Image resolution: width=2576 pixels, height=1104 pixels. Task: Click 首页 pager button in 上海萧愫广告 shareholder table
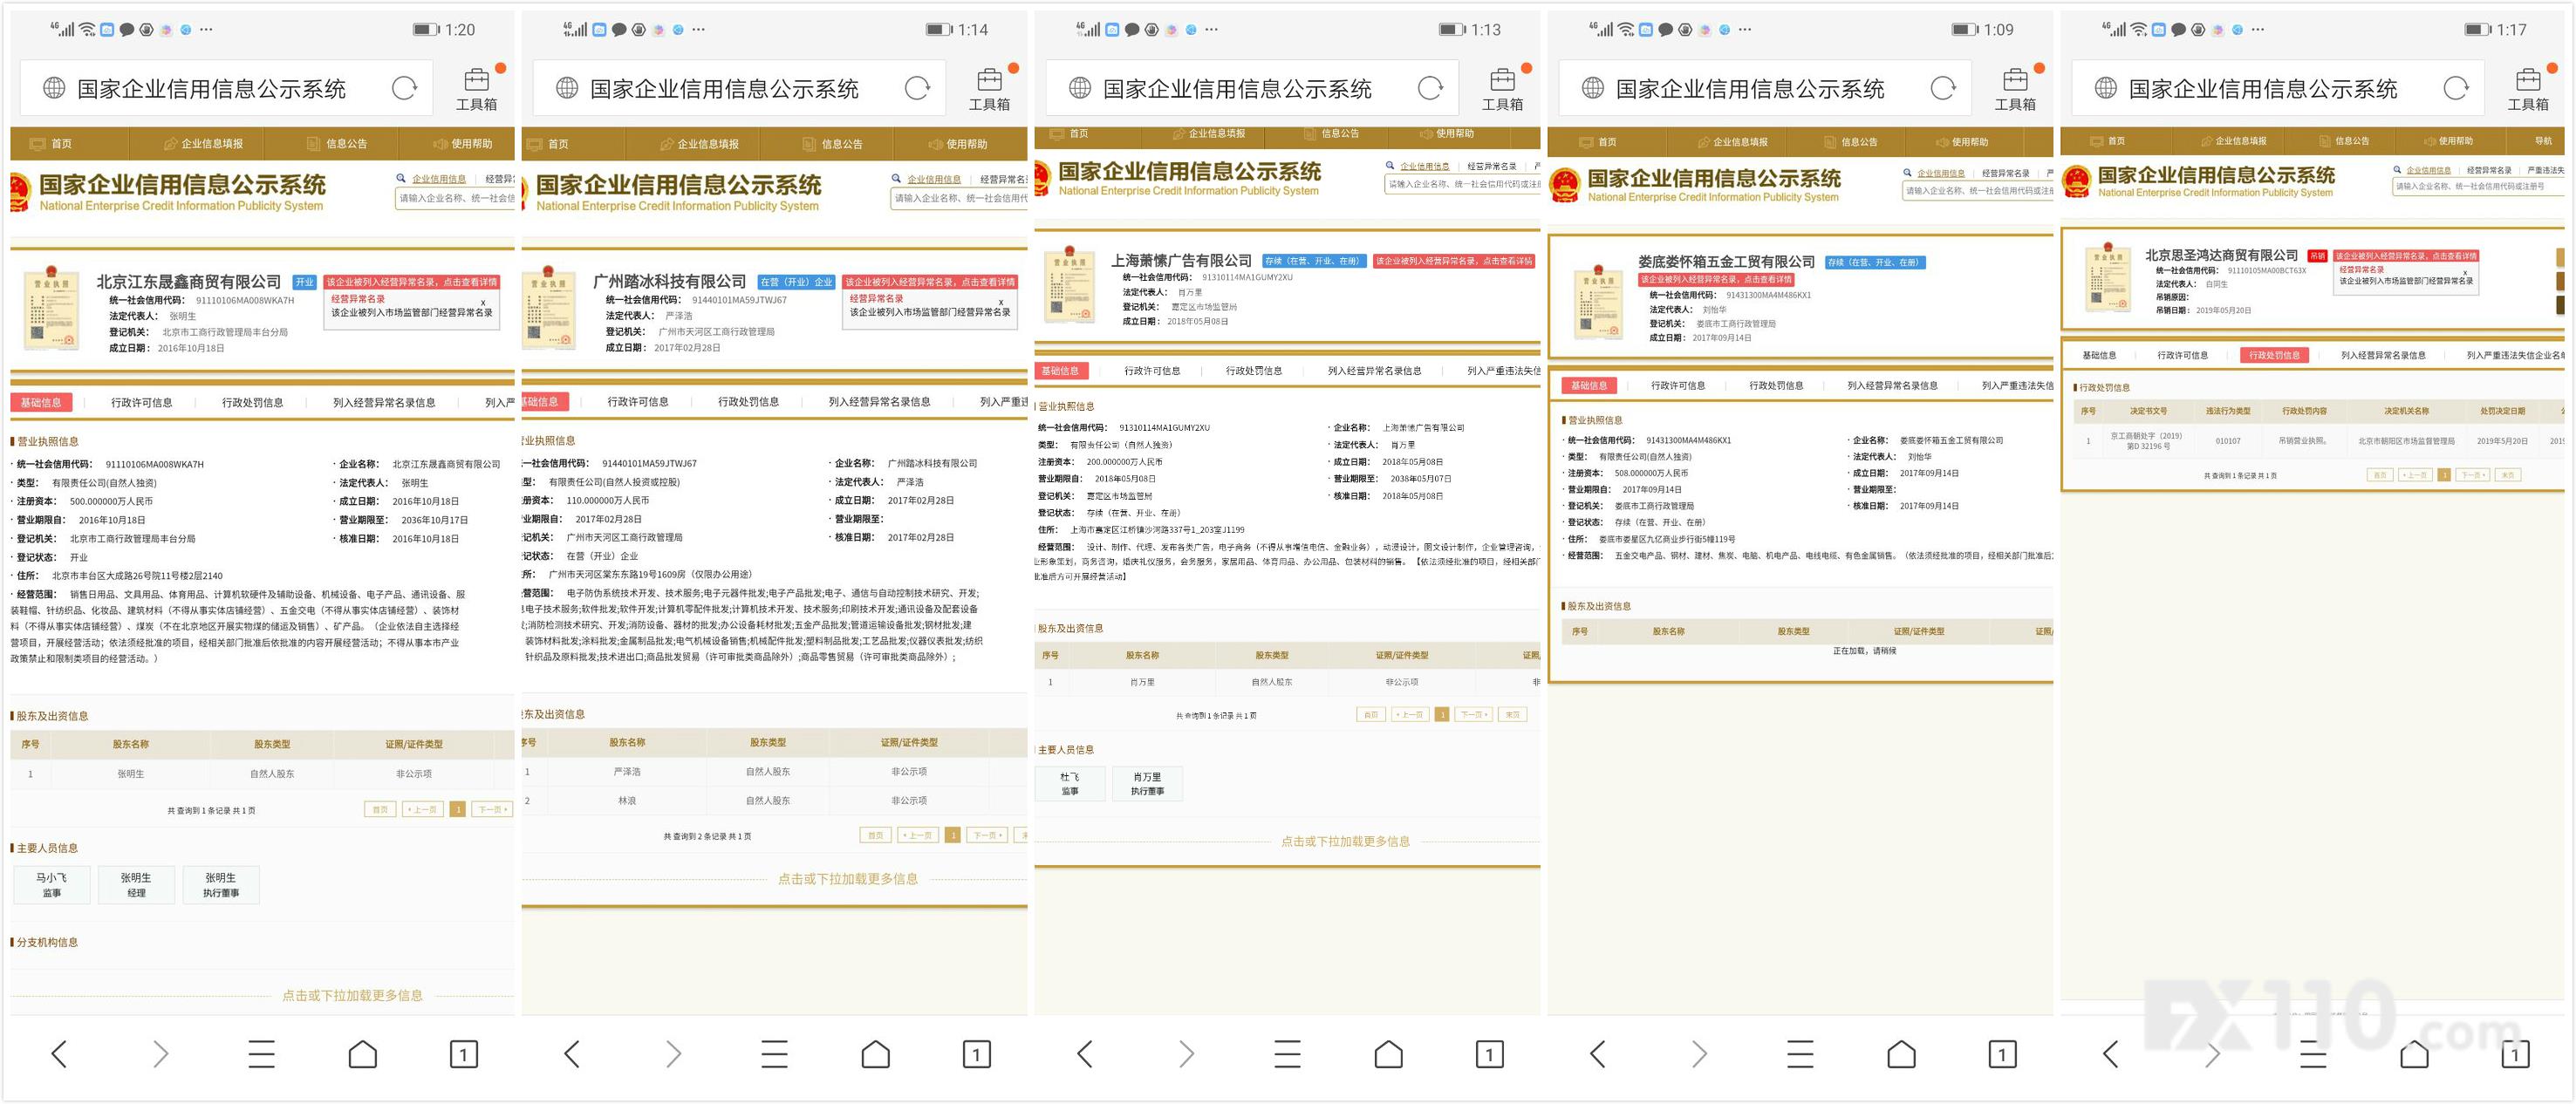tap(1371, 715)
